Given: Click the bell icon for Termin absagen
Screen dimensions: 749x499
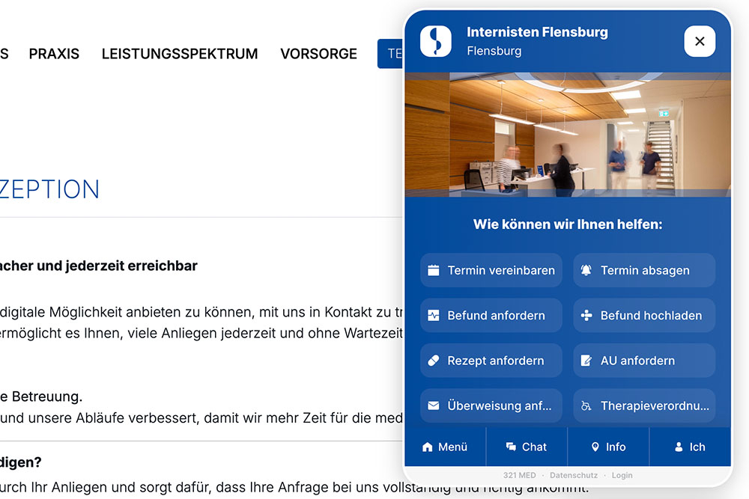Looking at the screenshot, I should click(586, 271).
